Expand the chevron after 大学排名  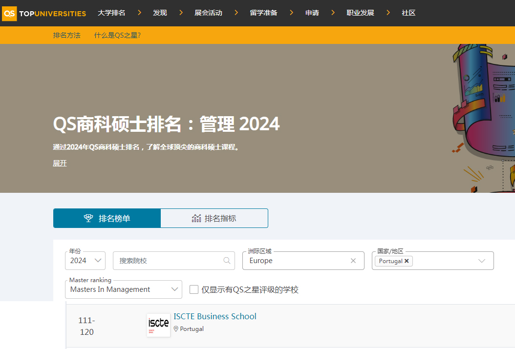pyautogui.click(x=140, y=13)
